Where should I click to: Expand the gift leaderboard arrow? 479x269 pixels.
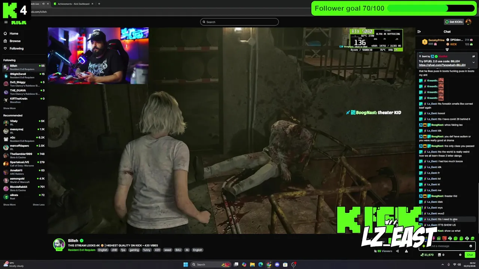[x=447, y=50]
